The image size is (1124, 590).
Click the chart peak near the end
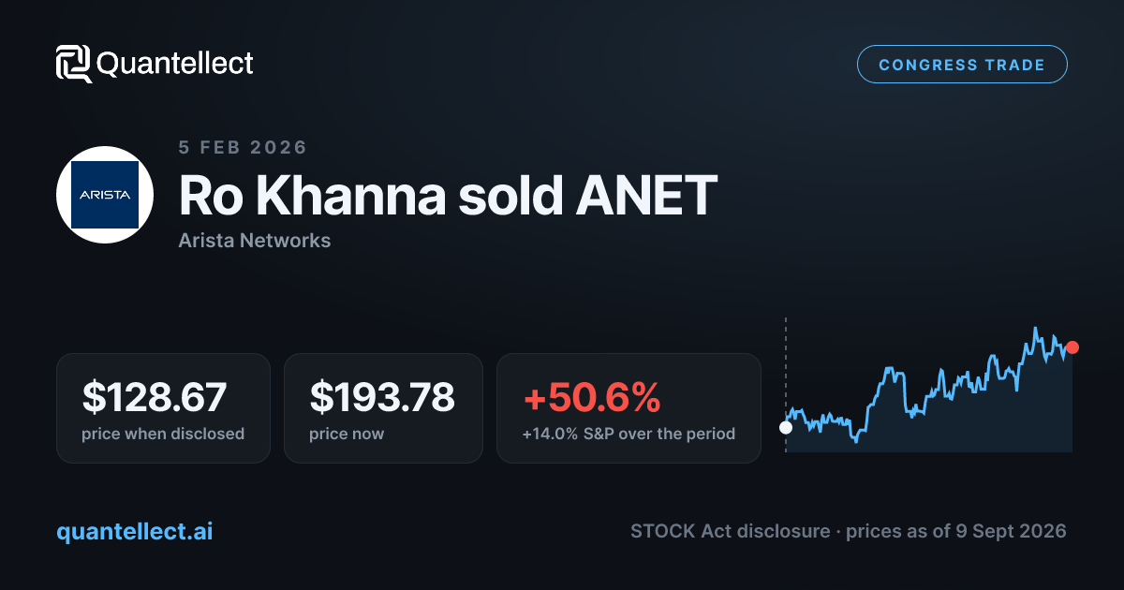(x=1035, y=329)
